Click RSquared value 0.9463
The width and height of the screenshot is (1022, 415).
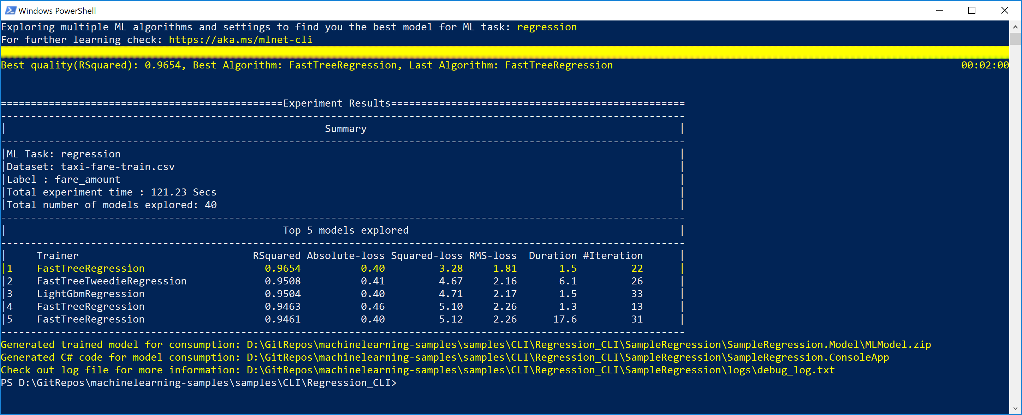(283, 306)
